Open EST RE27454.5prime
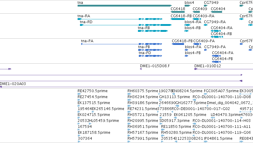253x143 pixels. pyautogui.click(x=92, y=97)
